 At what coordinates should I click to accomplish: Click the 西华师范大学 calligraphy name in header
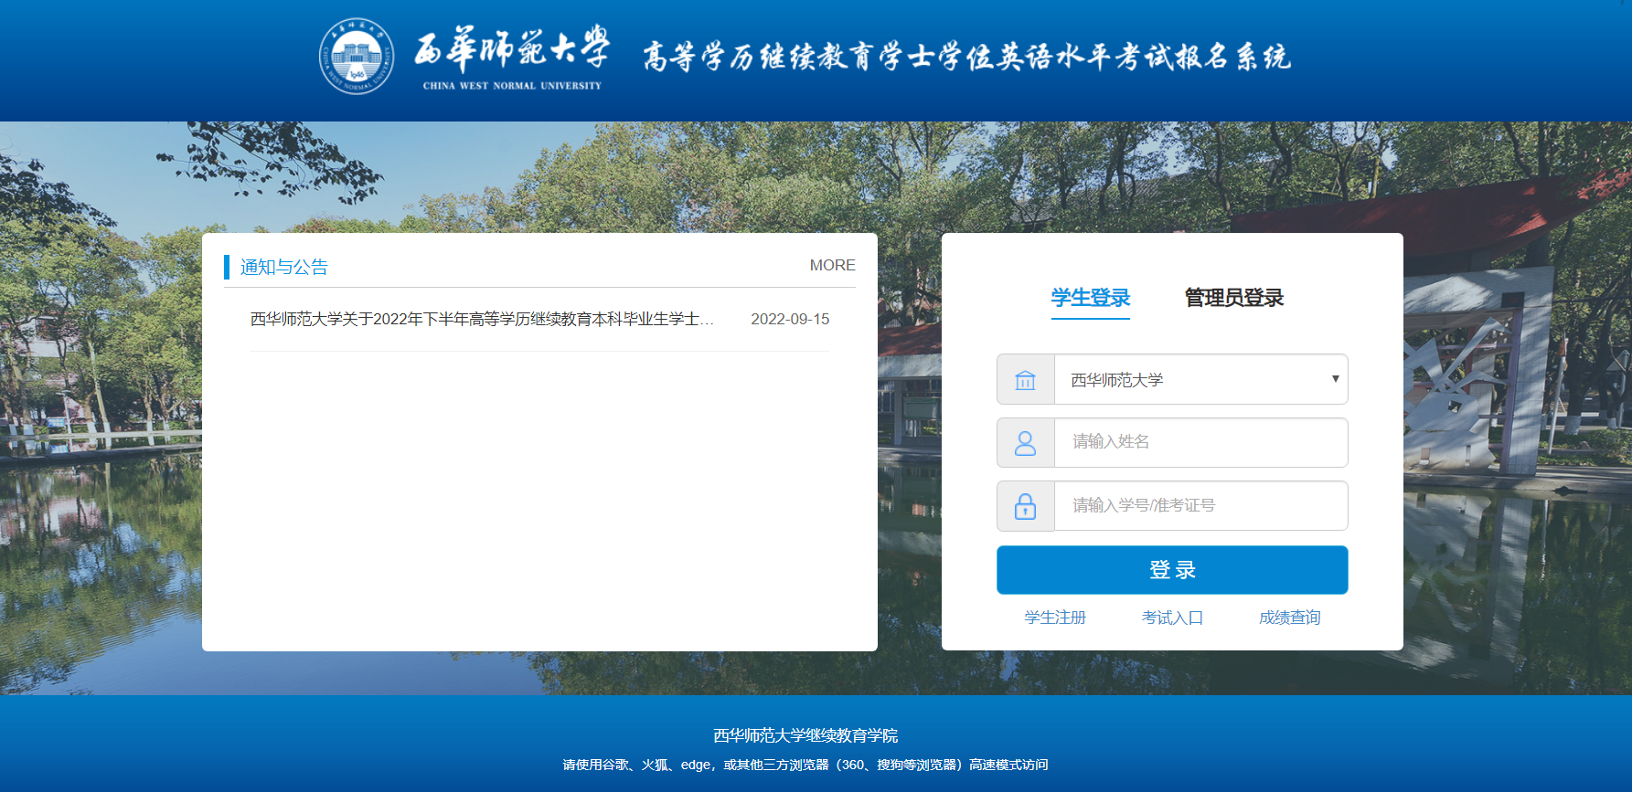point(512,48)
